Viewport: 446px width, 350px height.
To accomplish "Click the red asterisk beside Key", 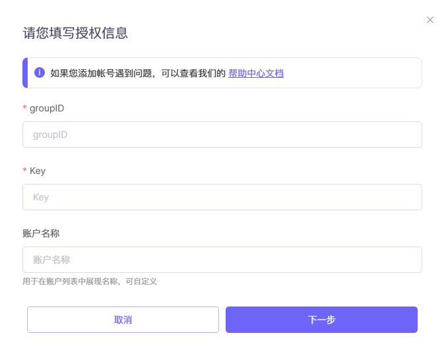I will (25, 170).
